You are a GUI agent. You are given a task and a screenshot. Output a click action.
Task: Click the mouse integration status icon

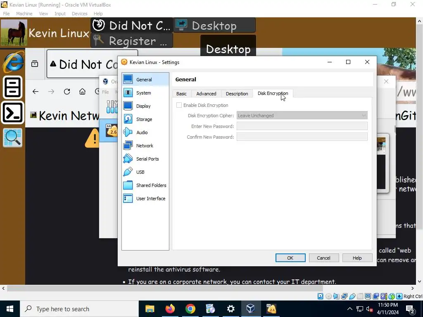pyautogui.click(x=392, y=296)
